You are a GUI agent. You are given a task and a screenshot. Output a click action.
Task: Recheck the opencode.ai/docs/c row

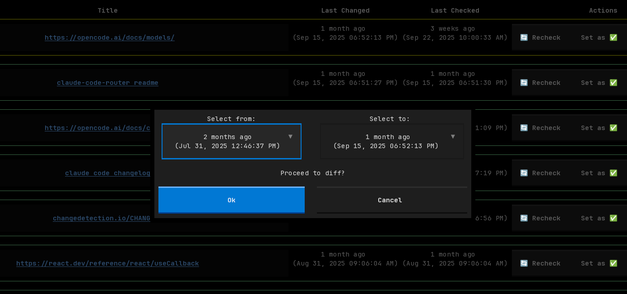(x=540, y=128)
